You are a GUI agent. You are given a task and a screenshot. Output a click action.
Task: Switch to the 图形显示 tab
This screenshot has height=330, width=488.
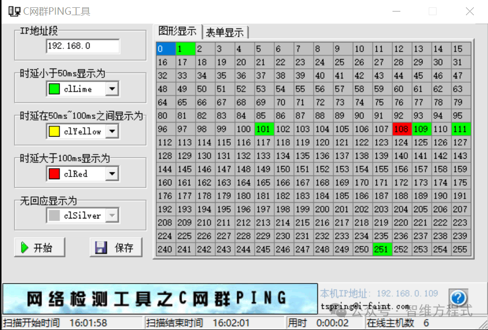[x=177, y=31]
